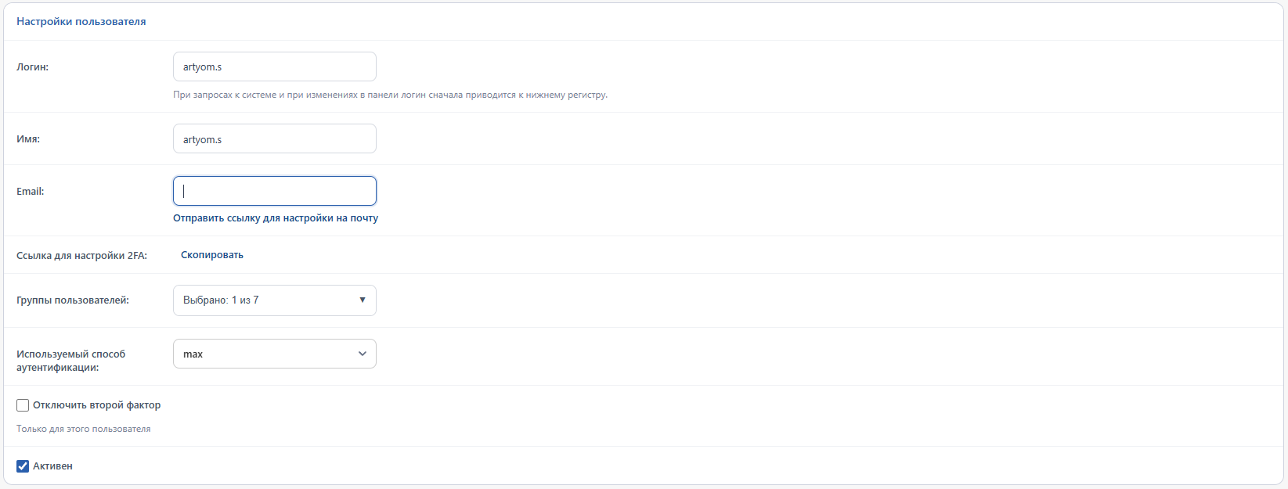Image resolution: width=1288 pixels, height=489 pixels.
Task: Click 'Отправить ссылку для настройки на почту' link
Action: click(x=276, y=218)
